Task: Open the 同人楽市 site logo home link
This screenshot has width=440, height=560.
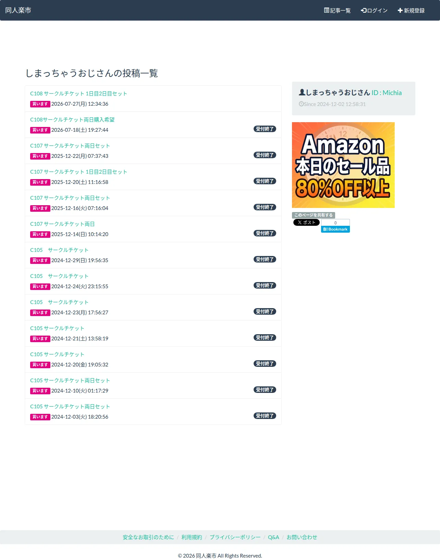Action: pos(18,10)
